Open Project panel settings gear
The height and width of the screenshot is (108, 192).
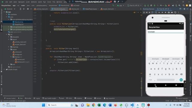coord(28,9)
